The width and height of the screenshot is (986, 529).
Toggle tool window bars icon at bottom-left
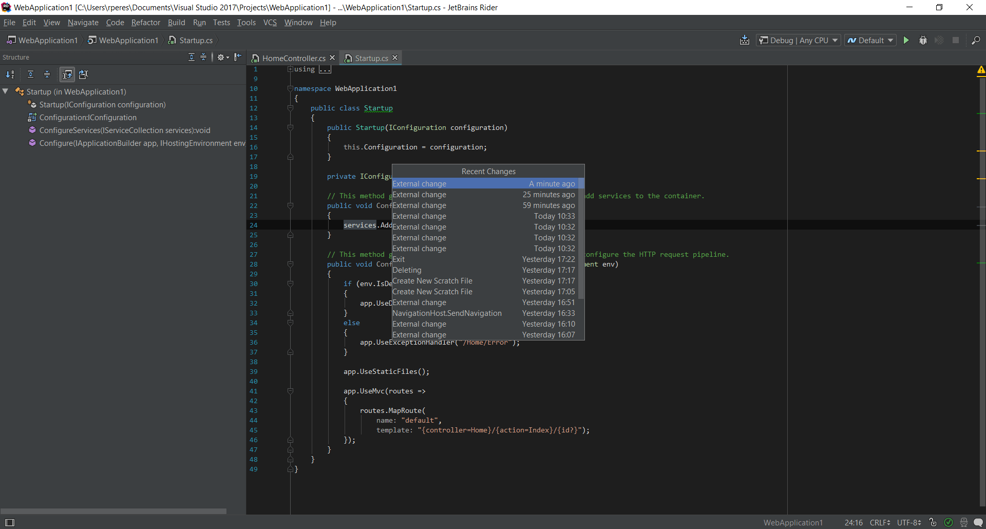(10, 522)
